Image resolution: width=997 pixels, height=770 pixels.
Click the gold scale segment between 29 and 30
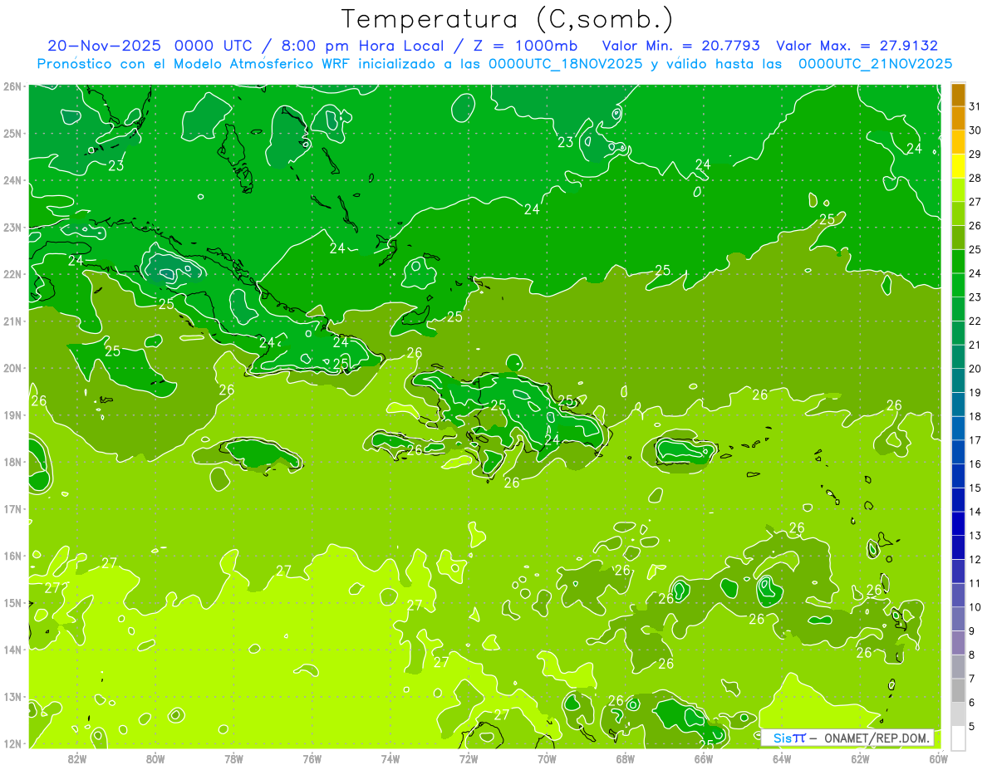coord(958,142)
